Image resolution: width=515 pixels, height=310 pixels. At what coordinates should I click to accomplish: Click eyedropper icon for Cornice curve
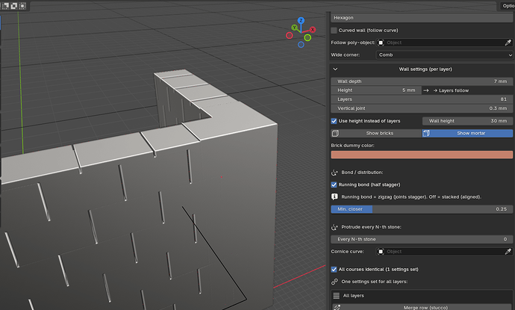(x=508, y=252)
